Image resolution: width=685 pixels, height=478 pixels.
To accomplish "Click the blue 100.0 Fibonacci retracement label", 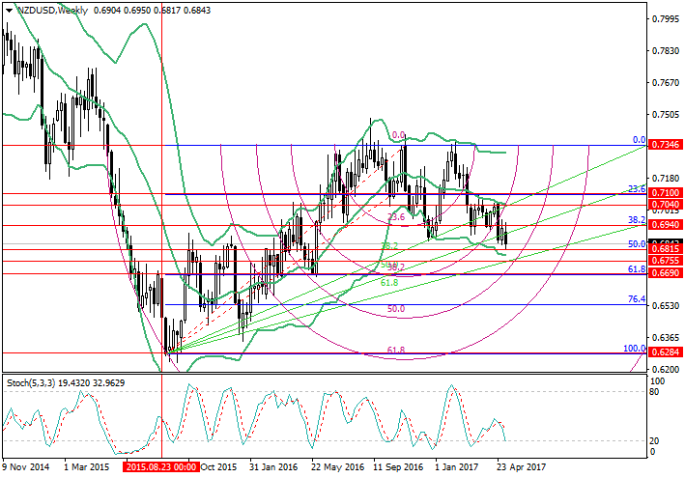I will pos(635,349).
